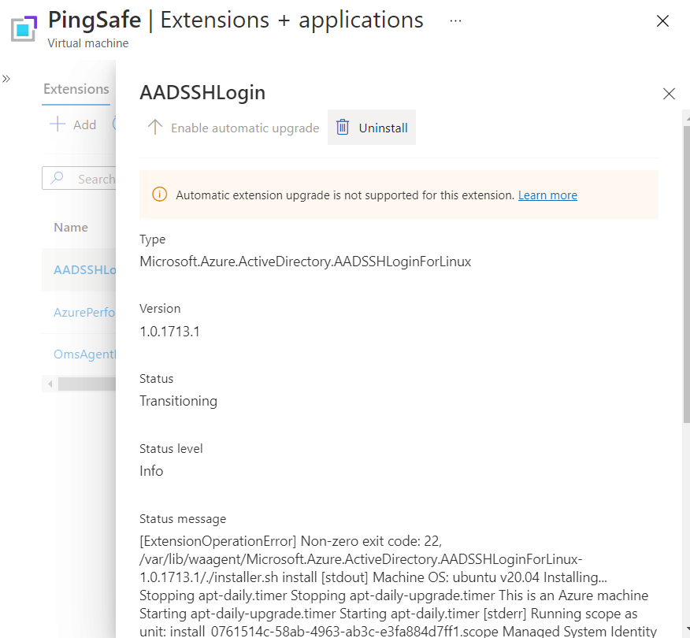
Task: Click the horizontal scrollbar left arrow
Action: coord(50,384)
